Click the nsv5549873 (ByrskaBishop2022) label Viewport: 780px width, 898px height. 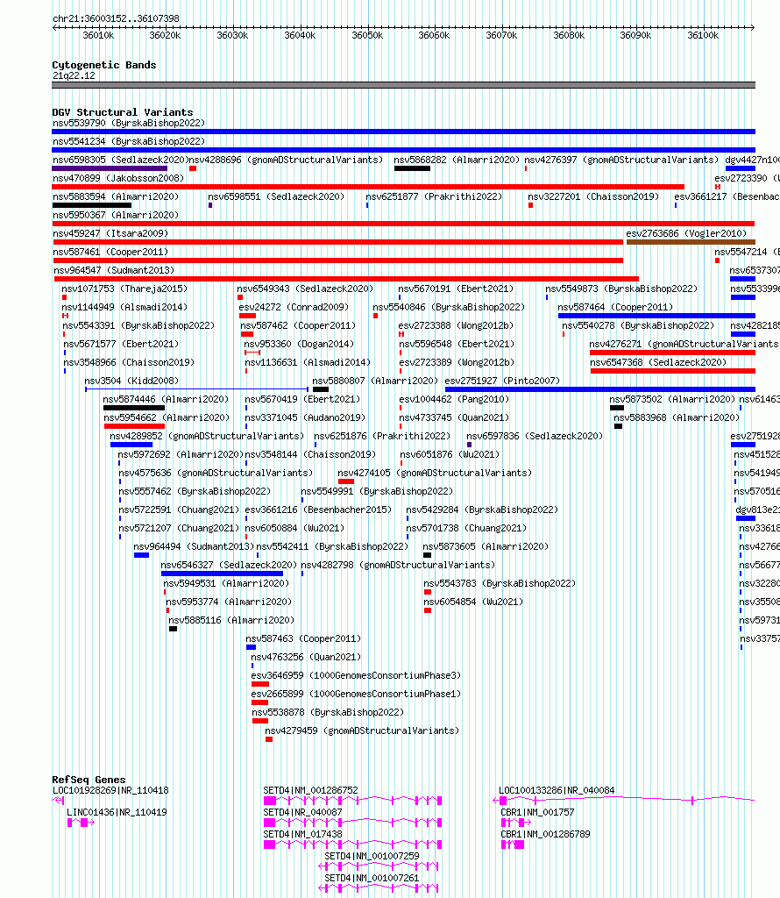click(x=621, y=289)
